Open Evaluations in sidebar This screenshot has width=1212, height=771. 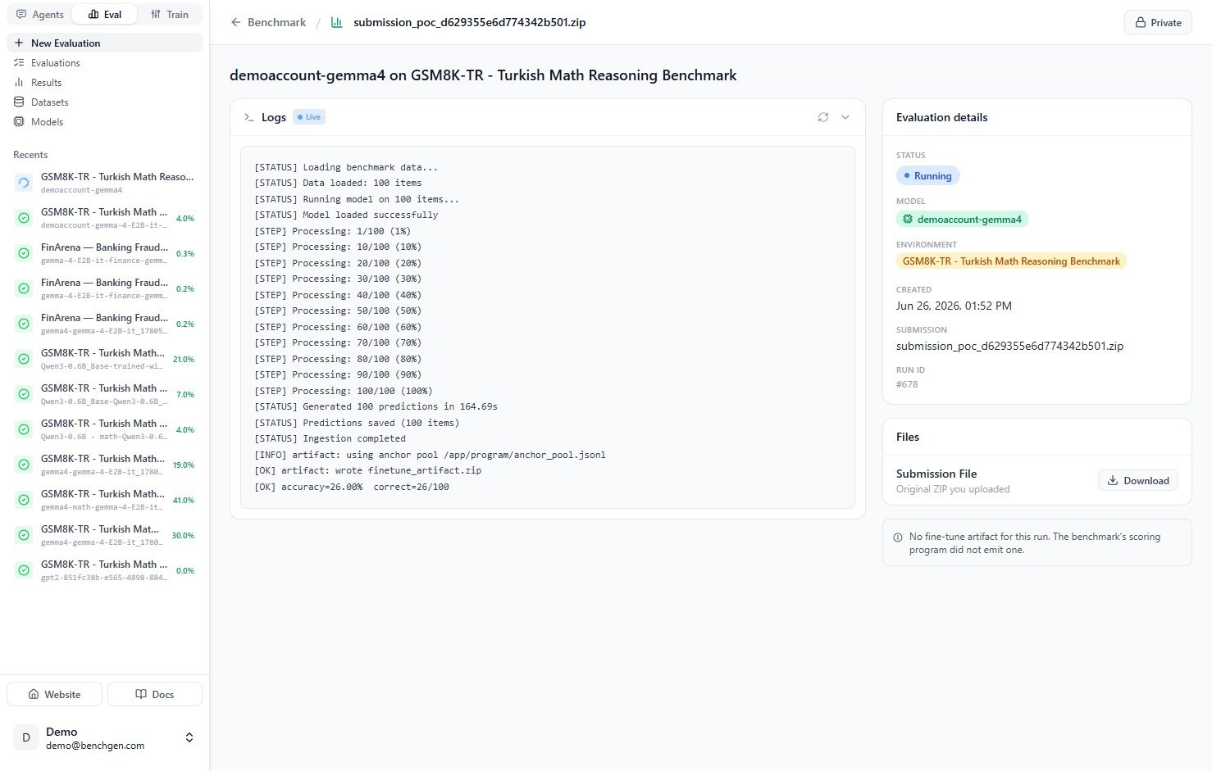104,62
